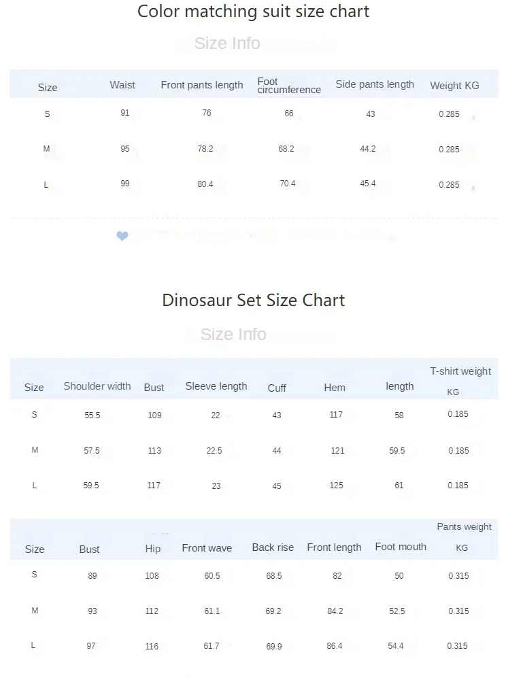Screen dimensions: 506x678
Task: Click waist value 95 in M row
Action: [x=125, y=149]
